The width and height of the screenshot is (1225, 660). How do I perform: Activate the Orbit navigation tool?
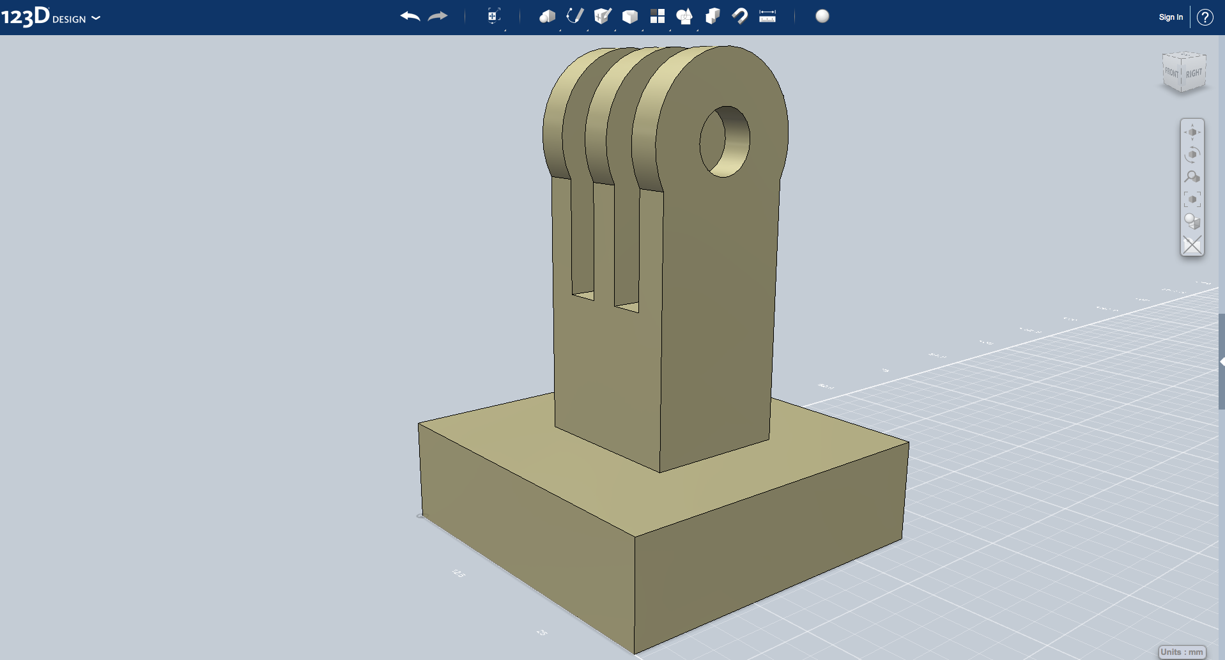click(x=1192, y=155)
